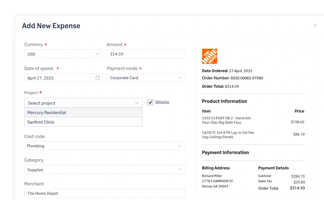Expand the Cost code dropdown showing Plumbing
The image size is (324, 200).
point(104,145)
